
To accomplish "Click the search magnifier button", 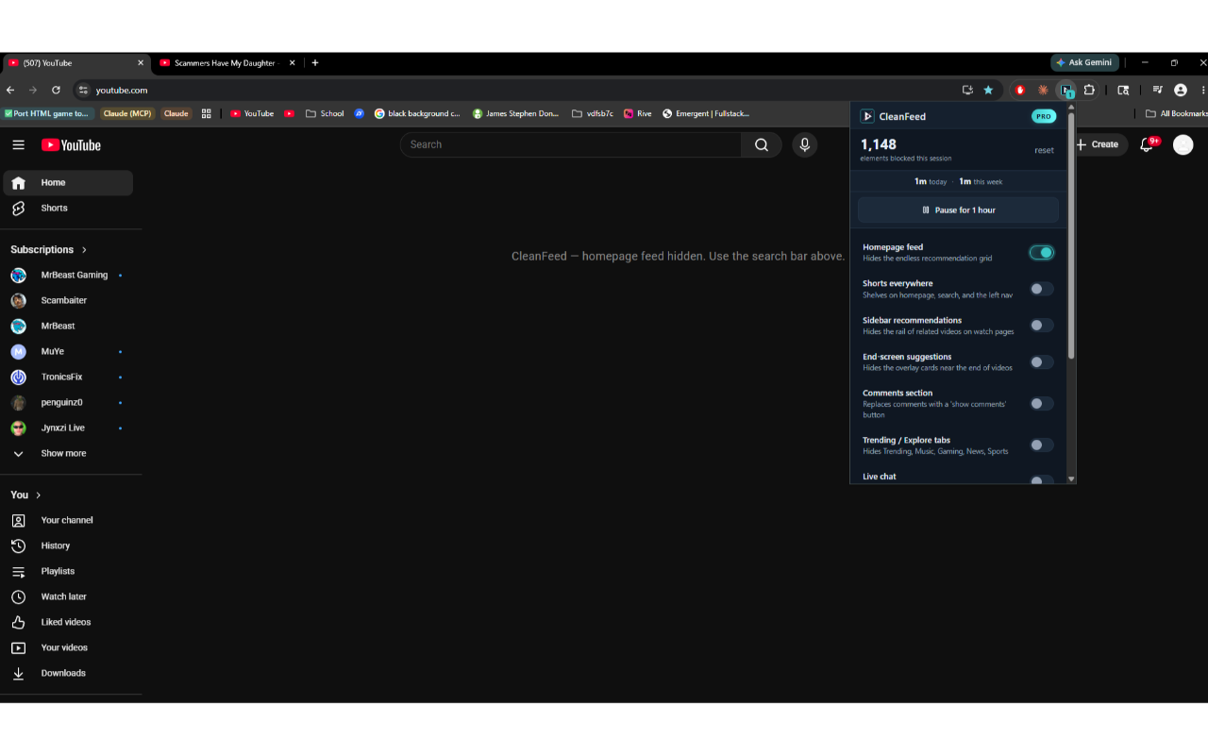I will pos(762,144).
